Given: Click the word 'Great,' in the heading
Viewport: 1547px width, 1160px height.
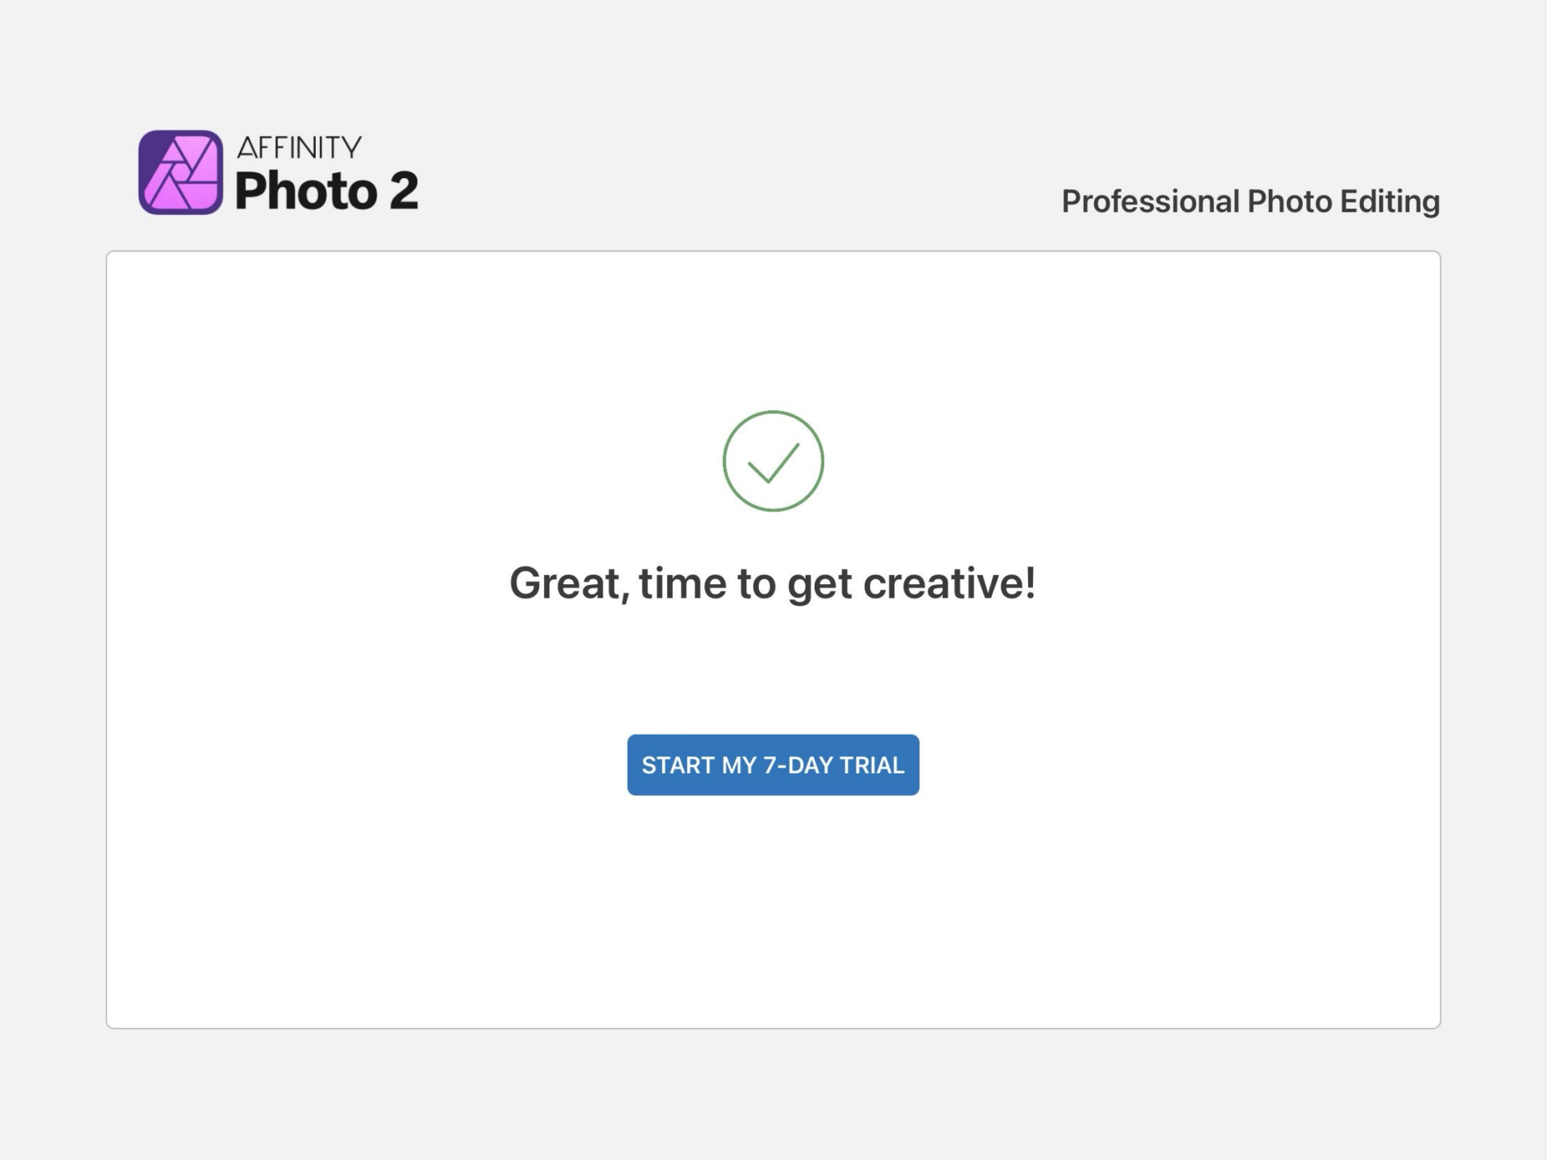Looking at the screenshot, I should [x=569, y=583].
